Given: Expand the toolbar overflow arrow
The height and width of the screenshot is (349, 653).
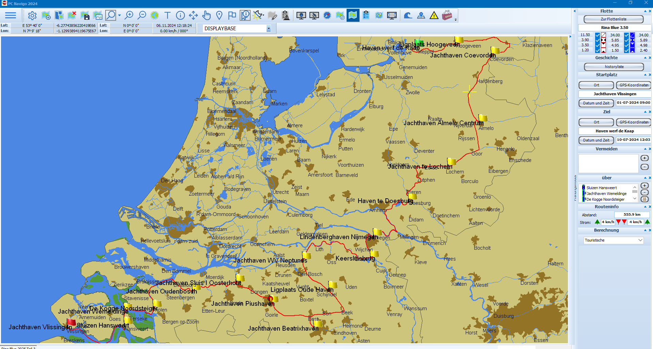Looking at the screenshot, I should pos(456,20).
